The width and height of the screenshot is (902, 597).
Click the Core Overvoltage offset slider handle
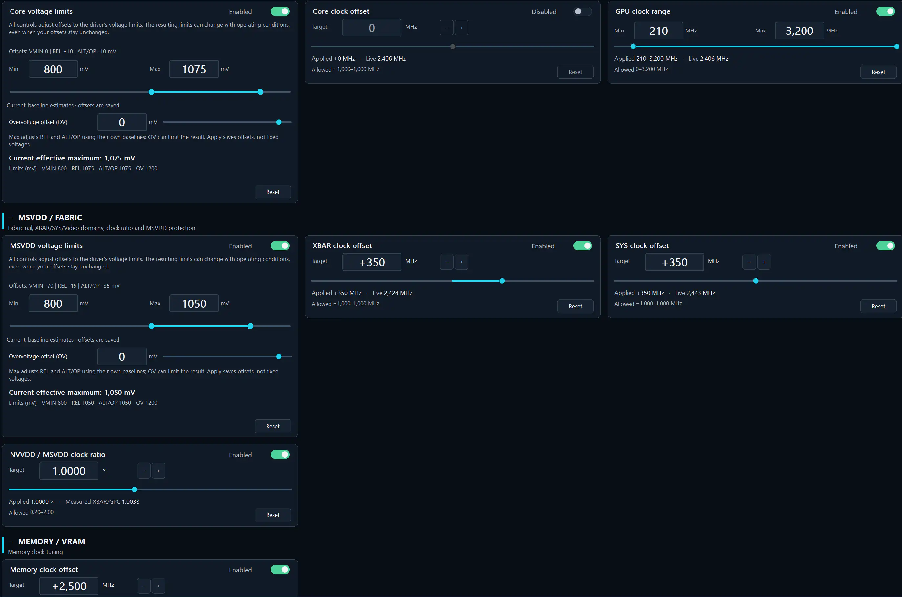tap(279, 122)
